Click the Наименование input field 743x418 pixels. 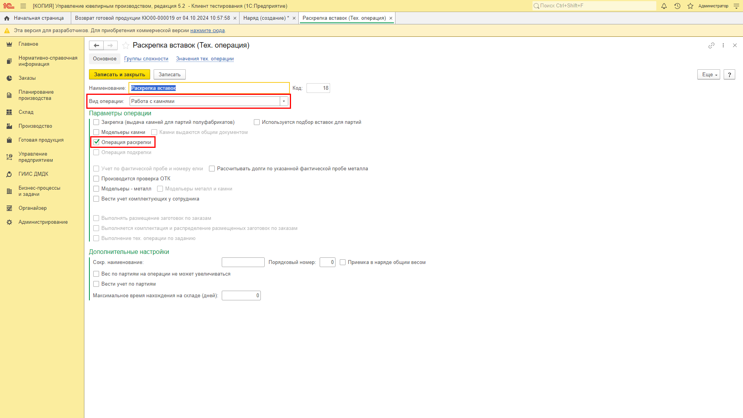[209, 88]
